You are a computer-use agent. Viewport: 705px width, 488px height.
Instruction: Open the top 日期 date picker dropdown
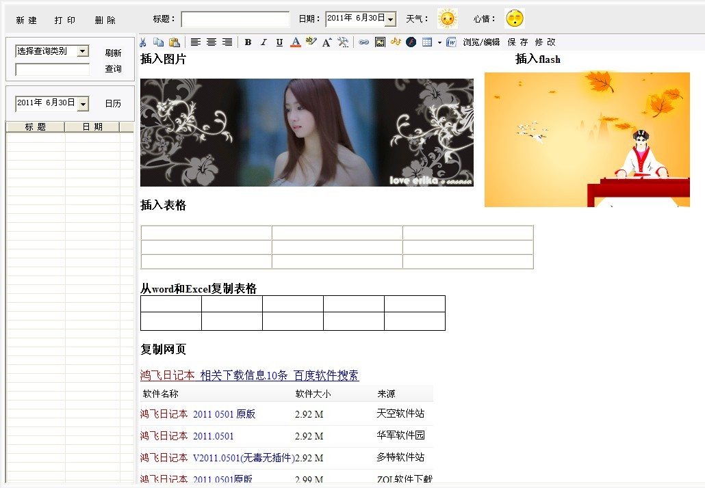[390, 19]
